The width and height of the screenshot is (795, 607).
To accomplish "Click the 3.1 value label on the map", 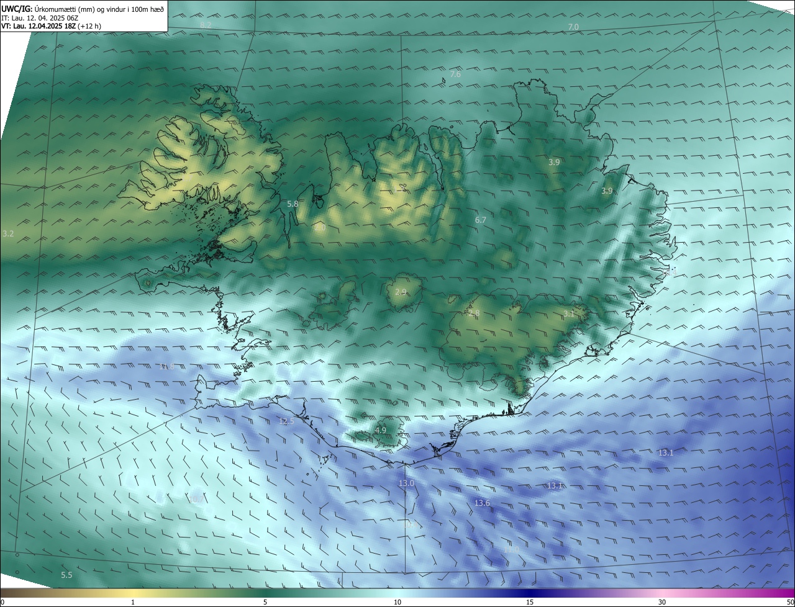I will [569, 314].
